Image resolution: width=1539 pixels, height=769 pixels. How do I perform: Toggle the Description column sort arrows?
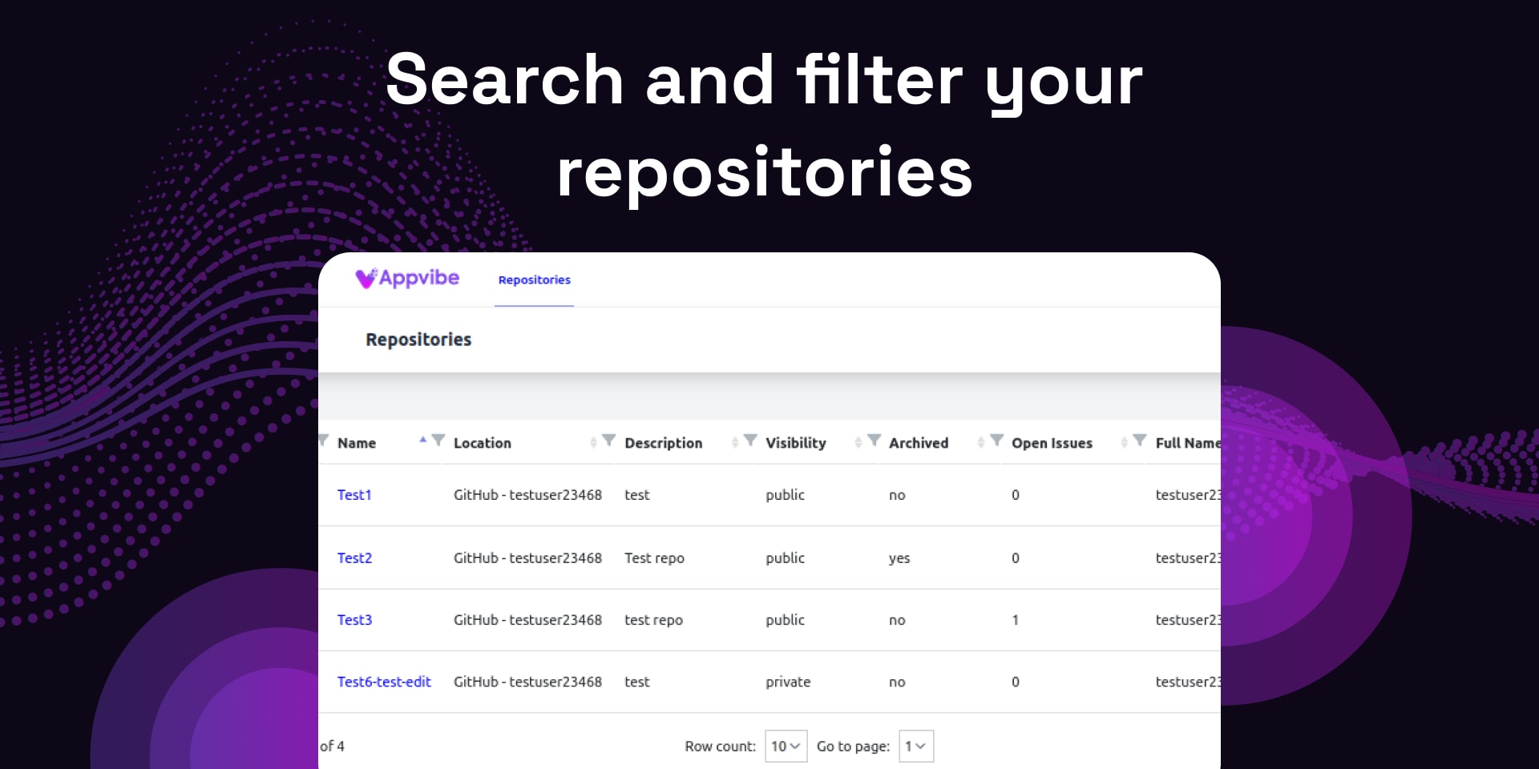click(735, 442)
